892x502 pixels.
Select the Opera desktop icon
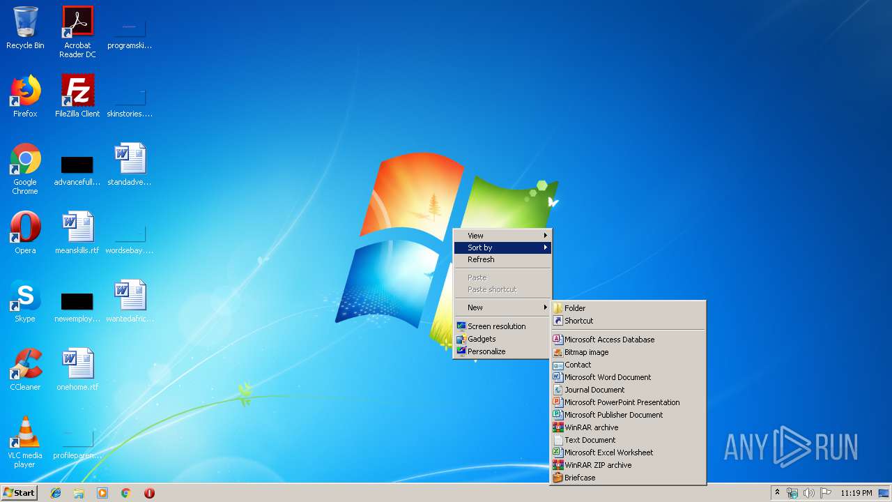(x=25, y=233)
